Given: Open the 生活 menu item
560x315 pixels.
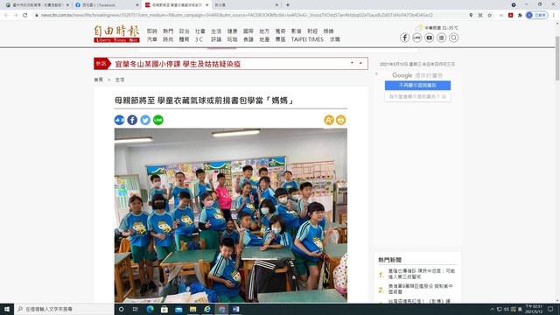Looking at the screenshot, I should tap(216, 31).
